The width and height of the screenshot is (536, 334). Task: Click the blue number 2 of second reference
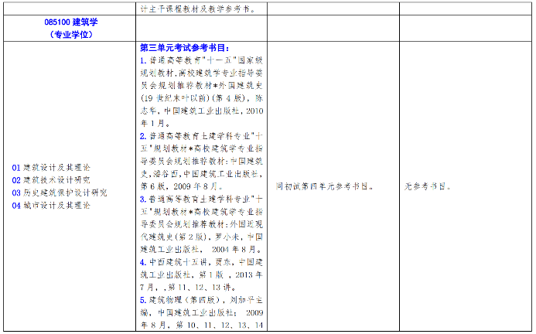(142, 135)
